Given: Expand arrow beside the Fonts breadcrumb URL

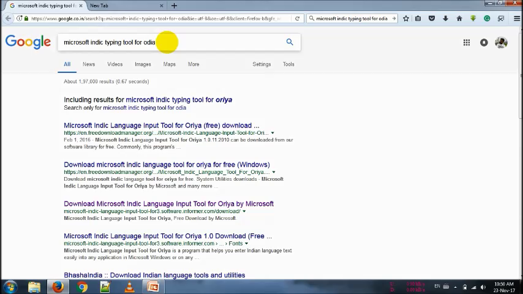Looking at the screenshot, I should [246, 244].
